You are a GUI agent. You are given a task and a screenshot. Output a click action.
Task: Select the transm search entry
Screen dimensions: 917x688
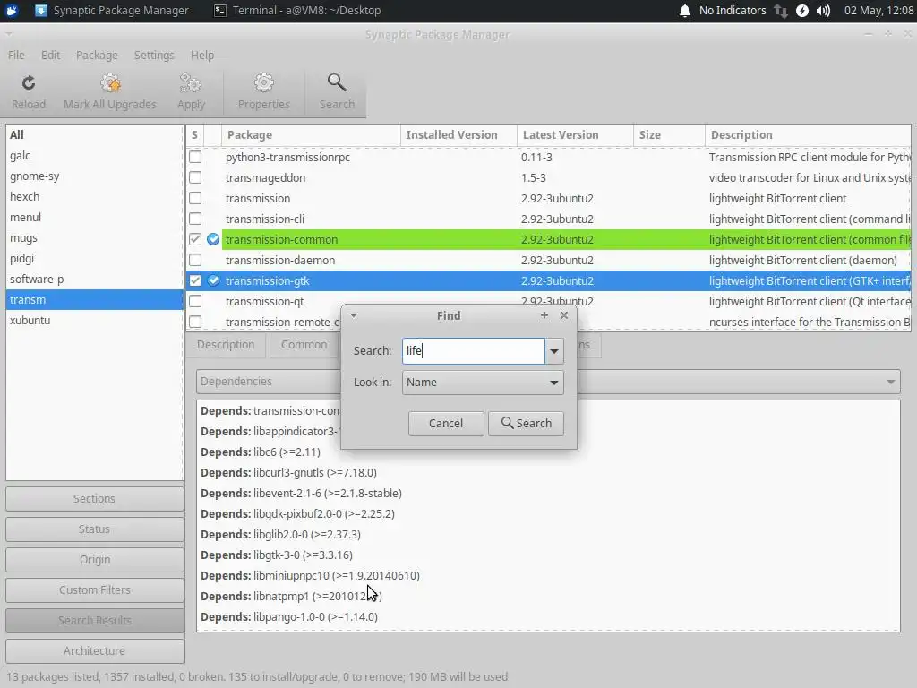coord(94,299)
